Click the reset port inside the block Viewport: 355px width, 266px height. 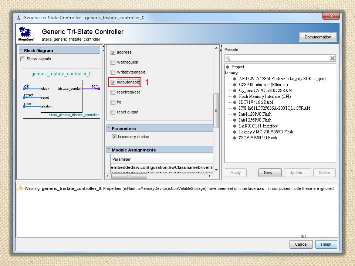pos(45,98)
